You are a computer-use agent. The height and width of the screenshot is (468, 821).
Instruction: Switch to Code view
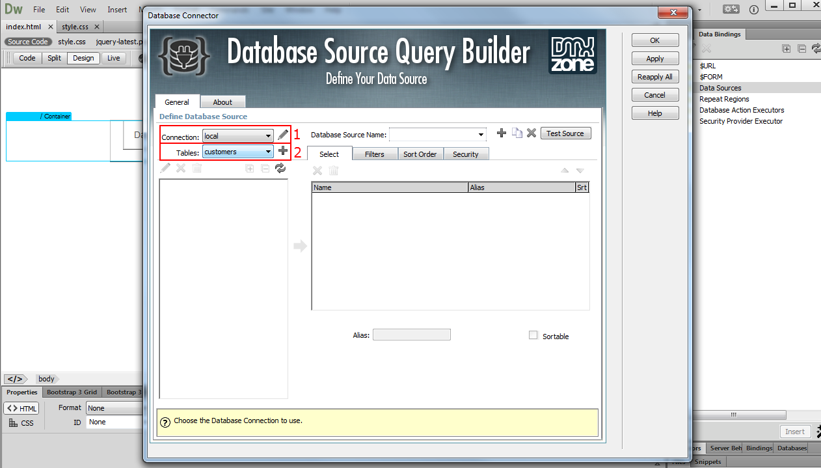[27, 58]
